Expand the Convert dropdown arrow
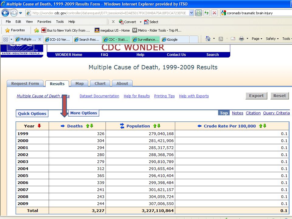Screen dimensions: 292x219 (x=141, y=22)
